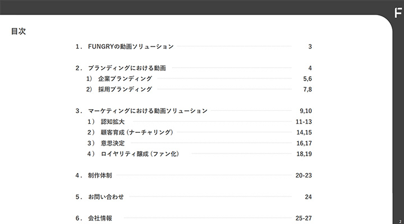Open the "お問い合わせ" section entry

click(x=105, y=197)
